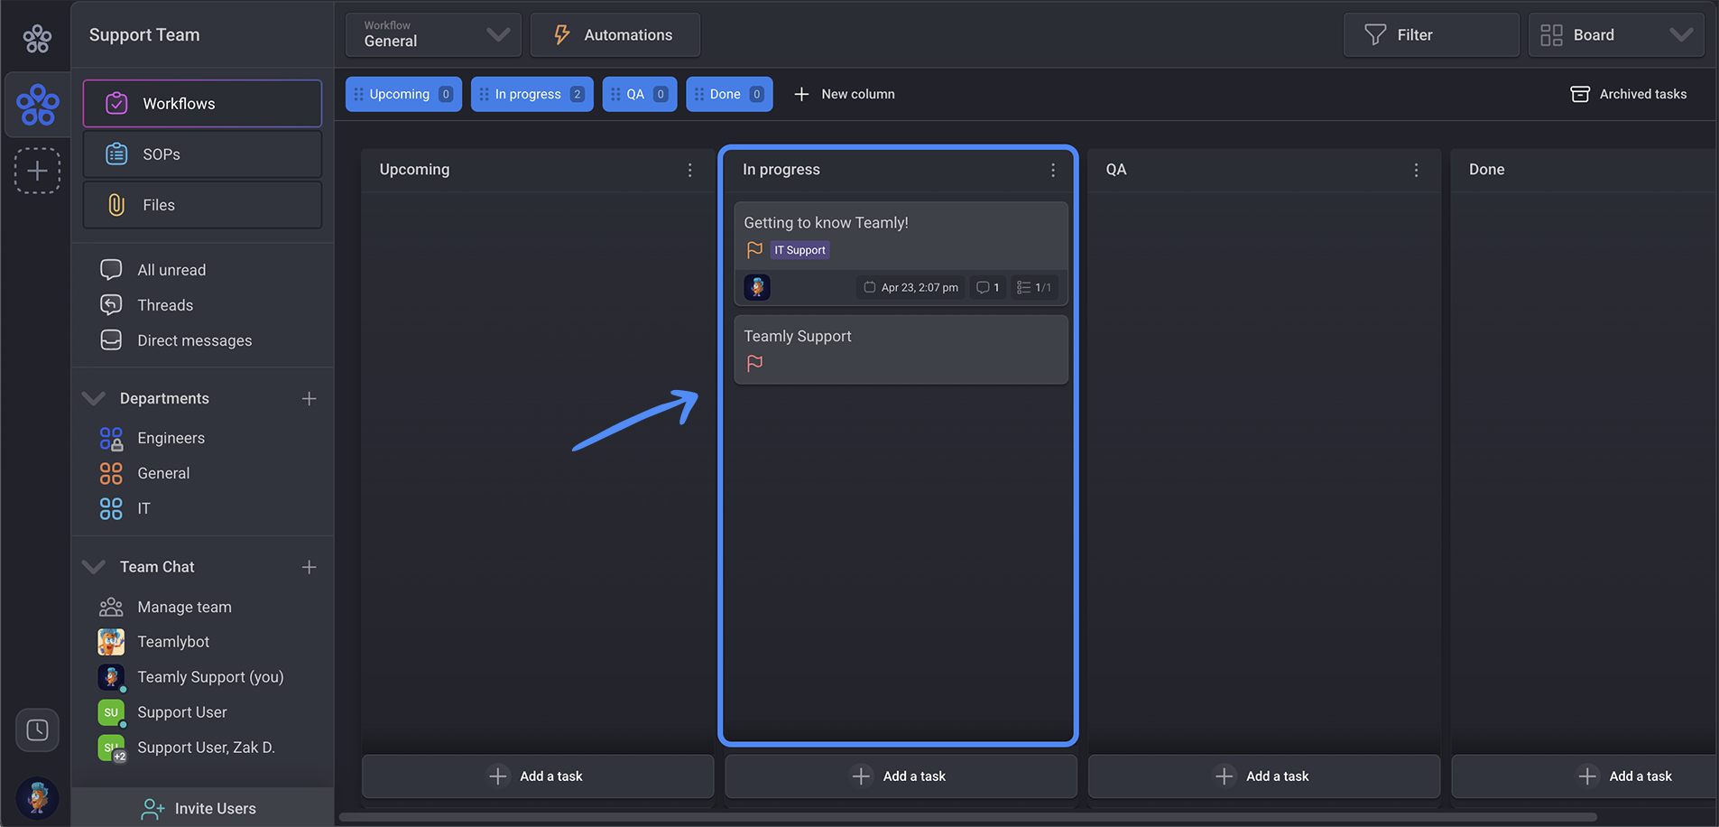The width and height of the screenshot is (1719, 827).
Task: Add a new department with plus icon
Action: (x=309, y=398)
